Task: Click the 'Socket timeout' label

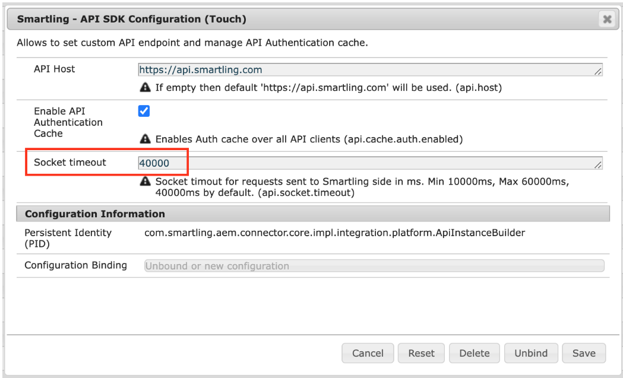Action: click(x=70, y=163)
